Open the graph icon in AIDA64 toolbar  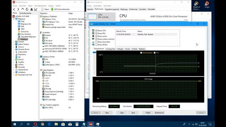(36, 10)
